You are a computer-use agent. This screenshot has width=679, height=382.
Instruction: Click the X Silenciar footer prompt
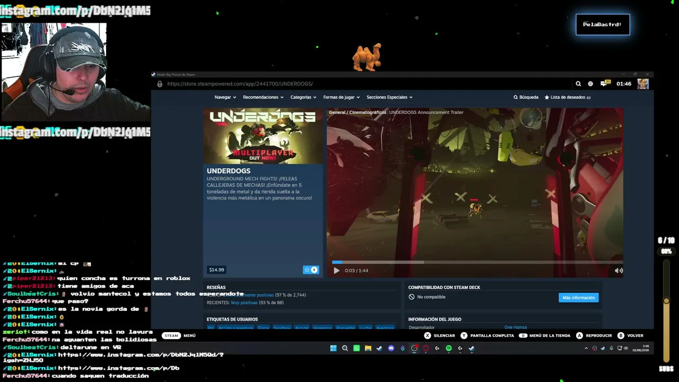[439, 336]
